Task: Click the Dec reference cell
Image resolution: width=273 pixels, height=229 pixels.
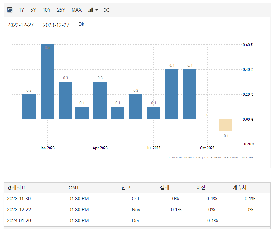Action: click(136, 221)
